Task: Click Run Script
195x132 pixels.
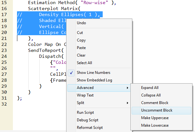Action: [85, 113]
